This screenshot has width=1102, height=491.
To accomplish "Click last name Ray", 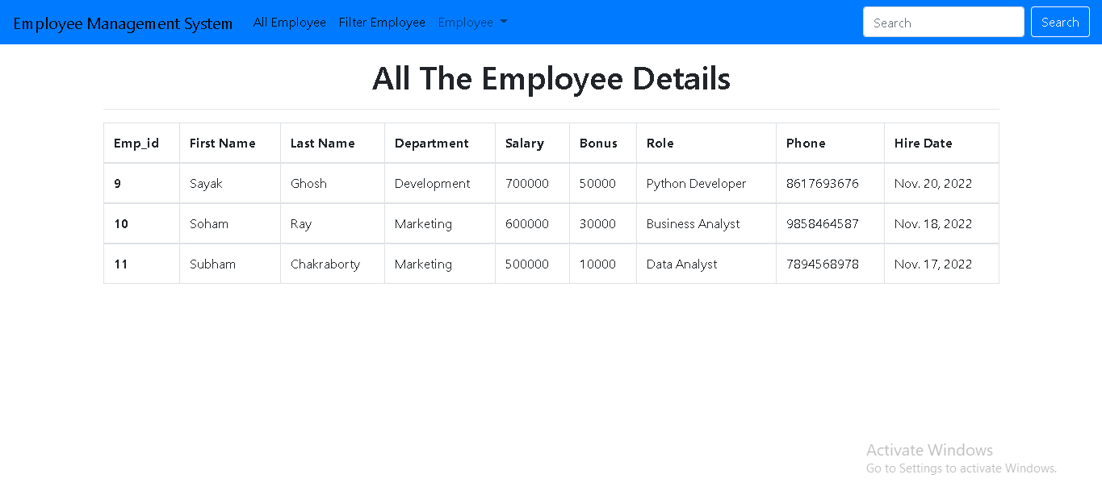I will click(301, 224).
